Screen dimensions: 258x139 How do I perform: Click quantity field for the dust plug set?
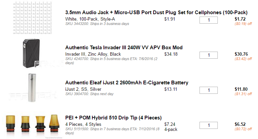(209, 20)
